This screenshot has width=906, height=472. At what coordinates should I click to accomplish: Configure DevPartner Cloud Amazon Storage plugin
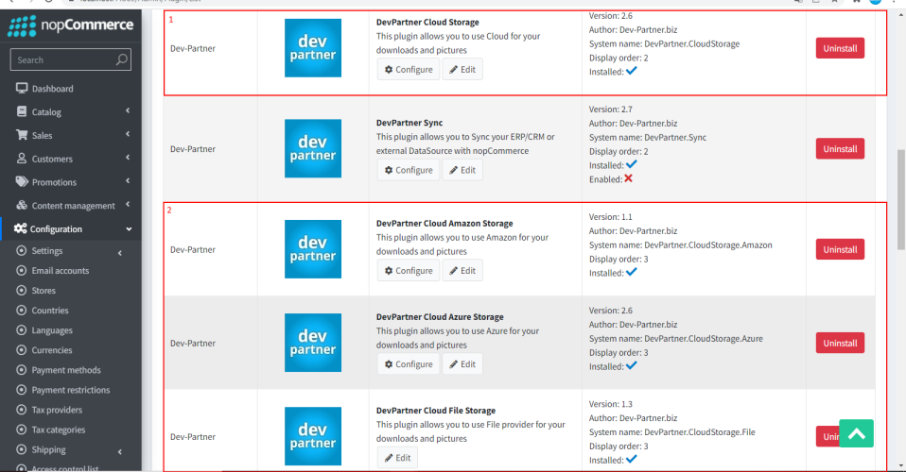[x=409, y=271]
